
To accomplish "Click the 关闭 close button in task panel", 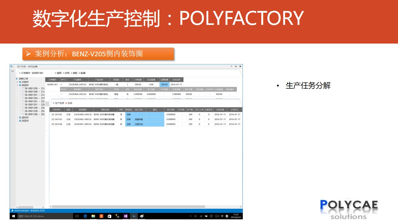I will click(x=69, y=103).
